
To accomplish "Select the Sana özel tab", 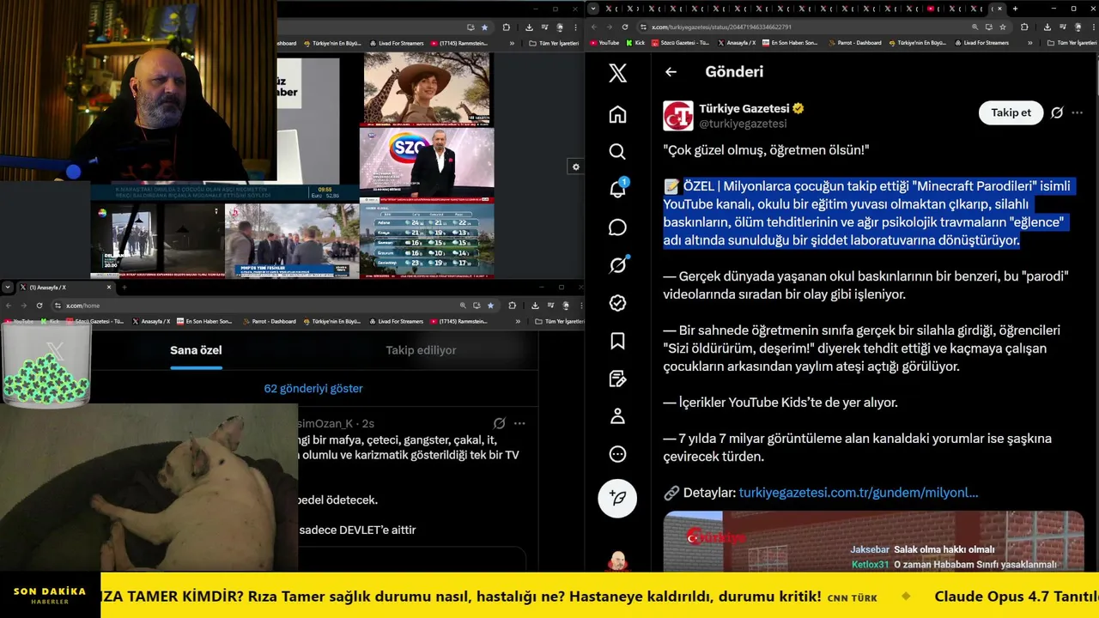I will tap(196, 350).
